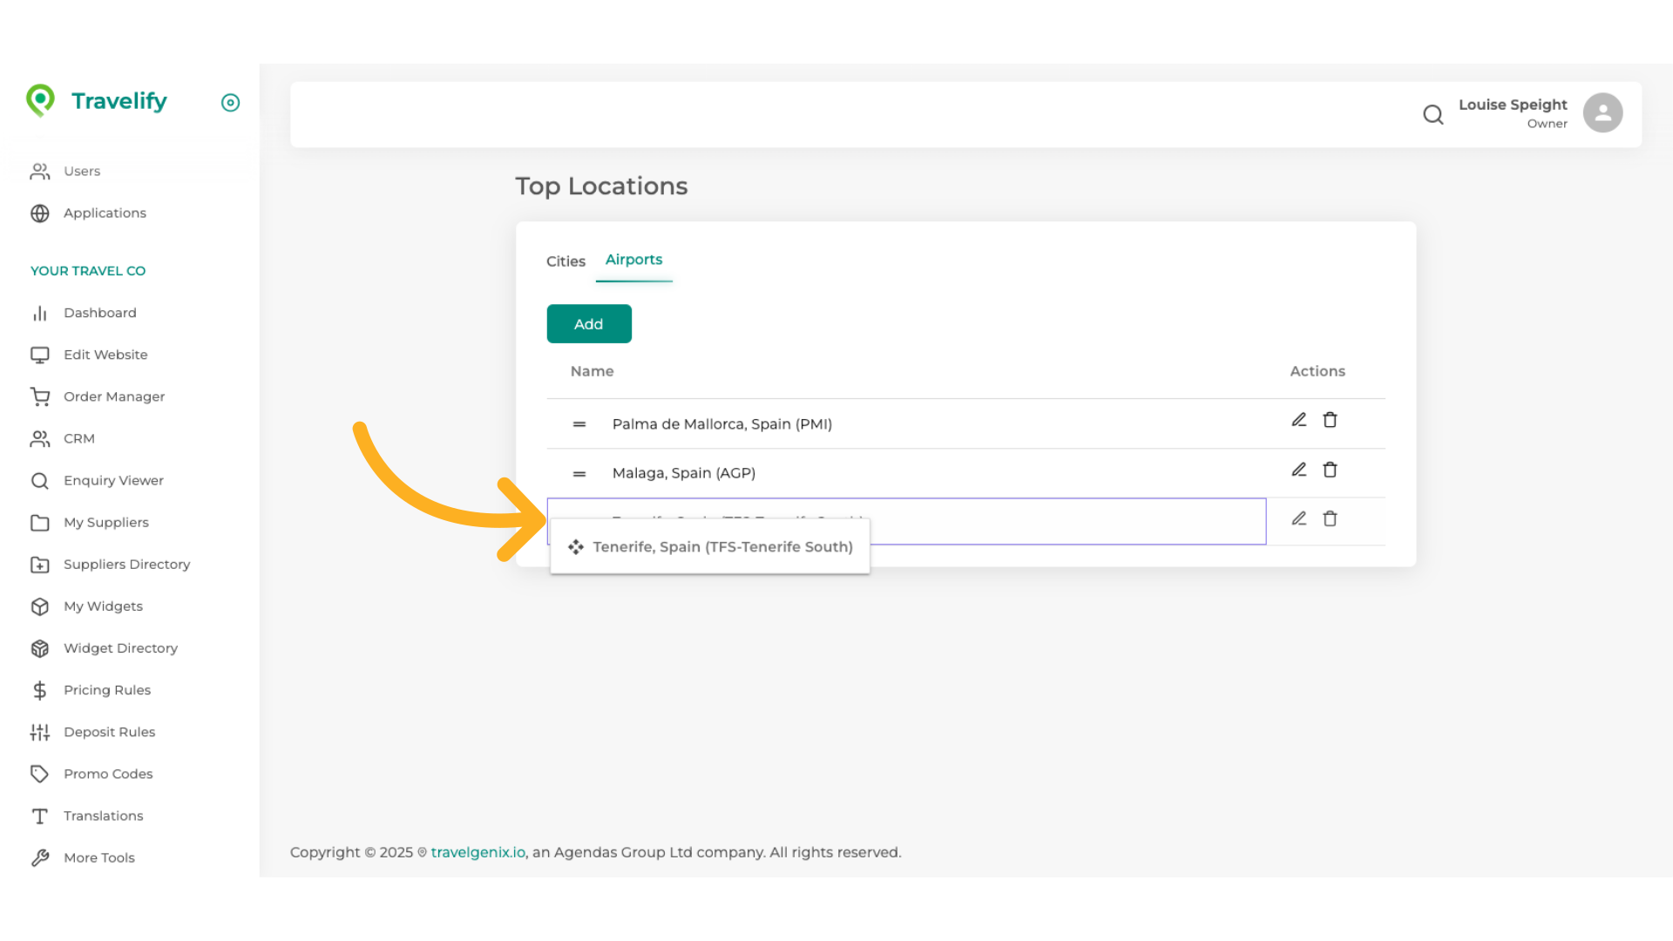Edit the Malaga, Spain airport entry

coord(1299,470)
